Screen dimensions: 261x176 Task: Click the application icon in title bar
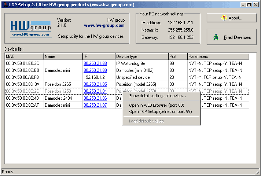[4, 4]
